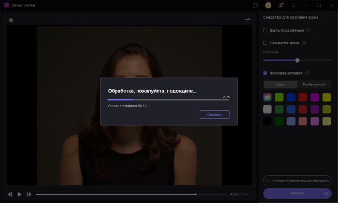Adjust the blur intensity slider handle
338x203 pixels.
[x=297, y=60]
